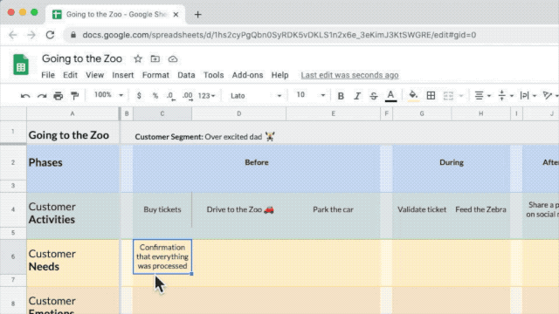Open the Add-ons menu

[x=247, y=75]
